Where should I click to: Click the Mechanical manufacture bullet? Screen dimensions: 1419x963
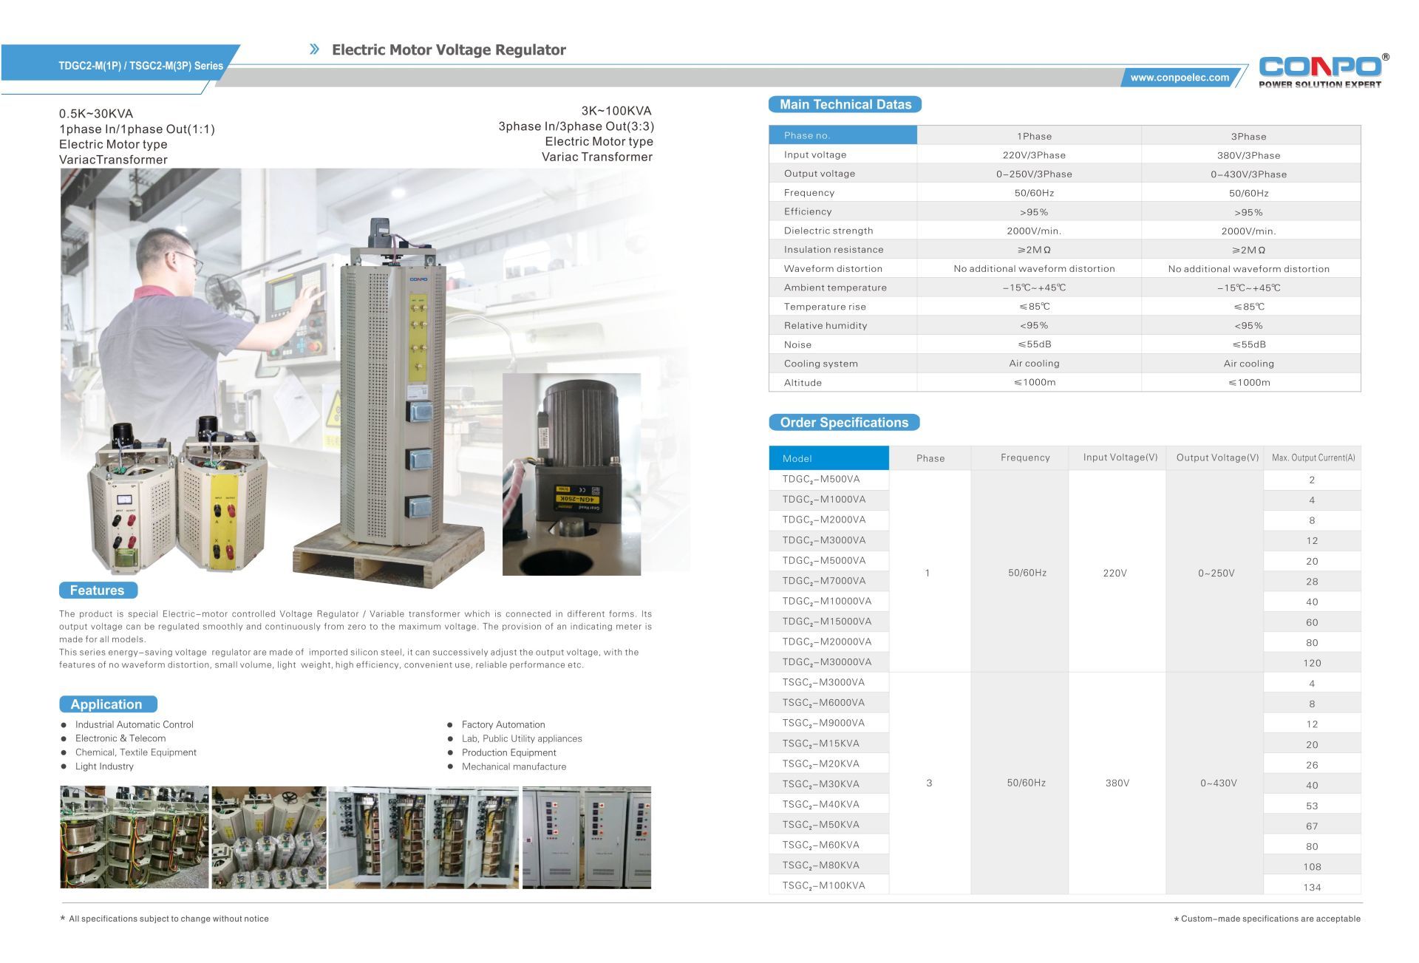point(514,766)
